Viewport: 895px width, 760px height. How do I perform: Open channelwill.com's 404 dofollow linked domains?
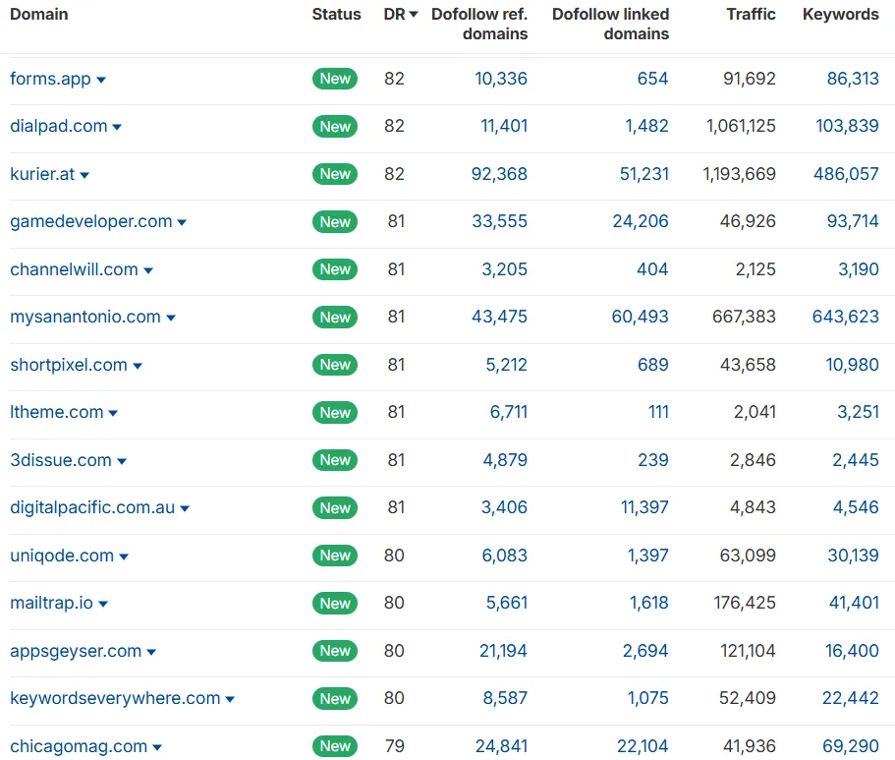(652, 269)
